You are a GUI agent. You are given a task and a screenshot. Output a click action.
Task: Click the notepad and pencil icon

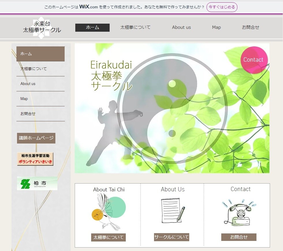click(x=173, y=210)
